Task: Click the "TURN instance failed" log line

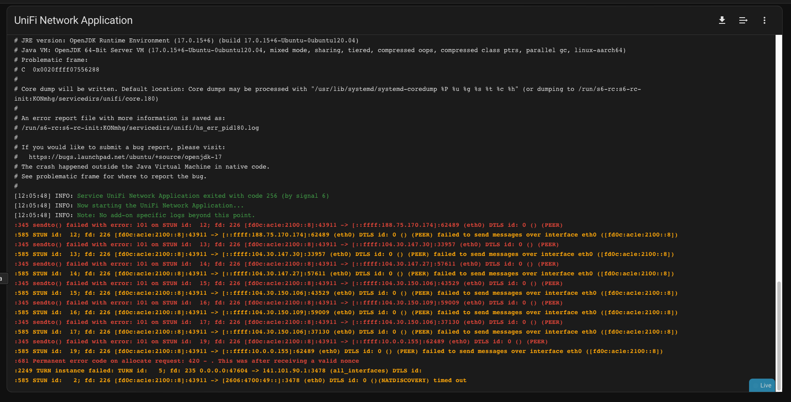Action: click(218, 371)
